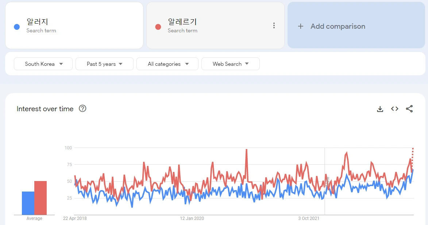The height and width of the screenshot is (225, 428).
Task: Click the share chart icon
Action: click(409, 109)
